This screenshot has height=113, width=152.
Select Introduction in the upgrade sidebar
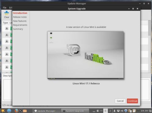click(x=20, y=13)
